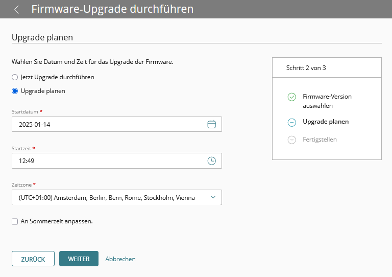Open the clock picker in Startzeit
392x277 pixels.
point(212,160)
